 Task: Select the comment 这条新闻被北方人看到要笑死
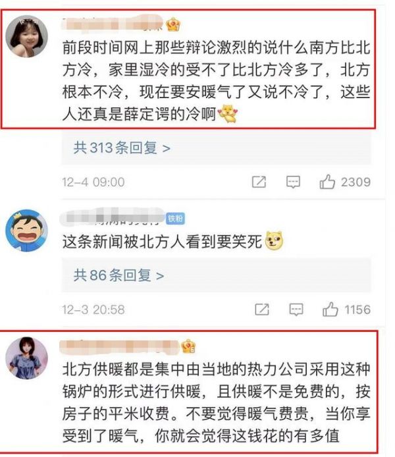click(x=162, y=242)
